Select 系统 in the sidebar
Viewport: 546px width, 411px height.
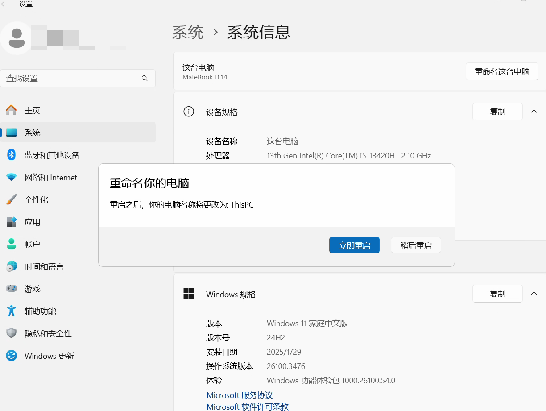click(33, 133)
